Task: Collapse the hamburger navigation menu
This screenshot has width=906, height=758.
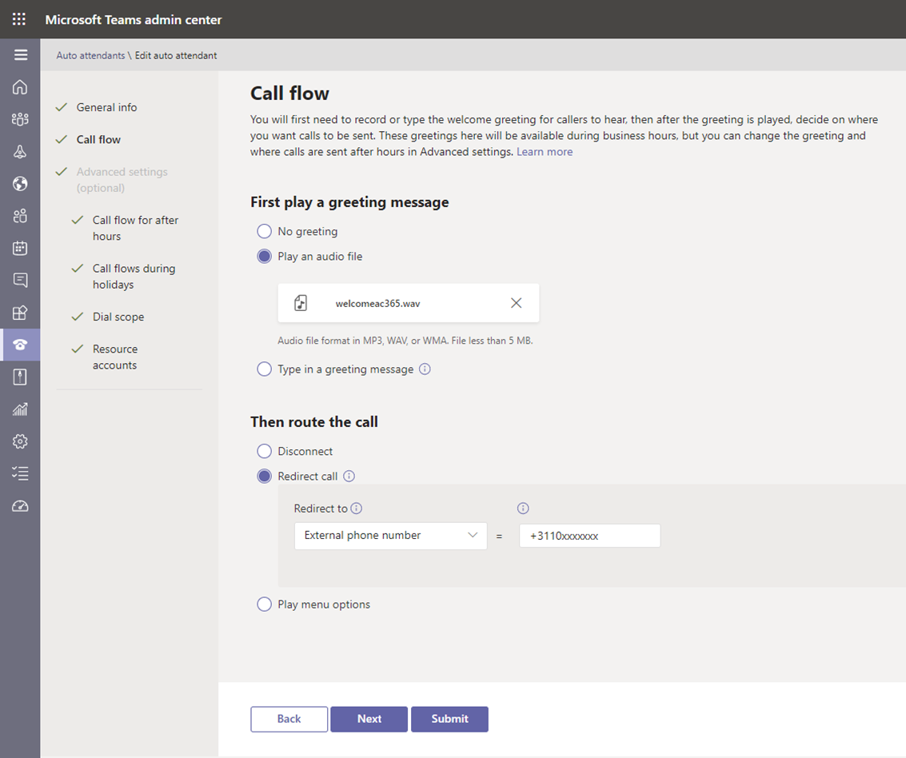Action: point(21,55)
